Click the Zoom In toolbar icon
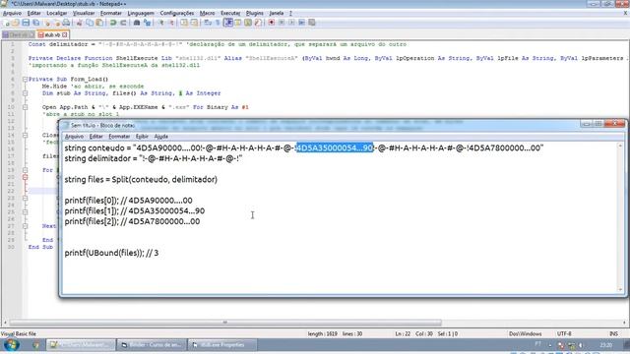The image size is (630, 354). point(161,23)
